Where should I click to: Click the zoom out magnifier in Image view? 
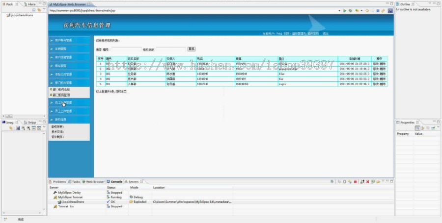[x=23, y=128]
